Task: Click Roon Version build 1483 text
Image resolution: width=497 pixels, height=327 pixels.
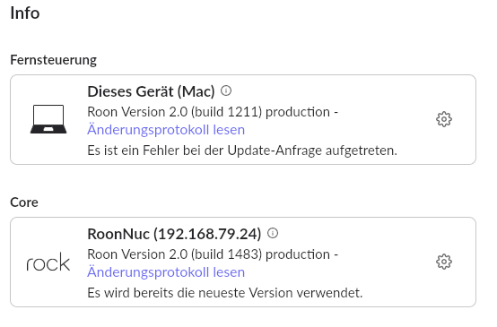Action: pyautogui.click(x=175, y=254)
